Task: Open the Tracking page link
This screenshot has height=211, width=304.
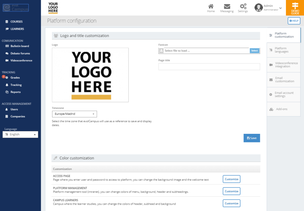Action: (x=16, y=85)
